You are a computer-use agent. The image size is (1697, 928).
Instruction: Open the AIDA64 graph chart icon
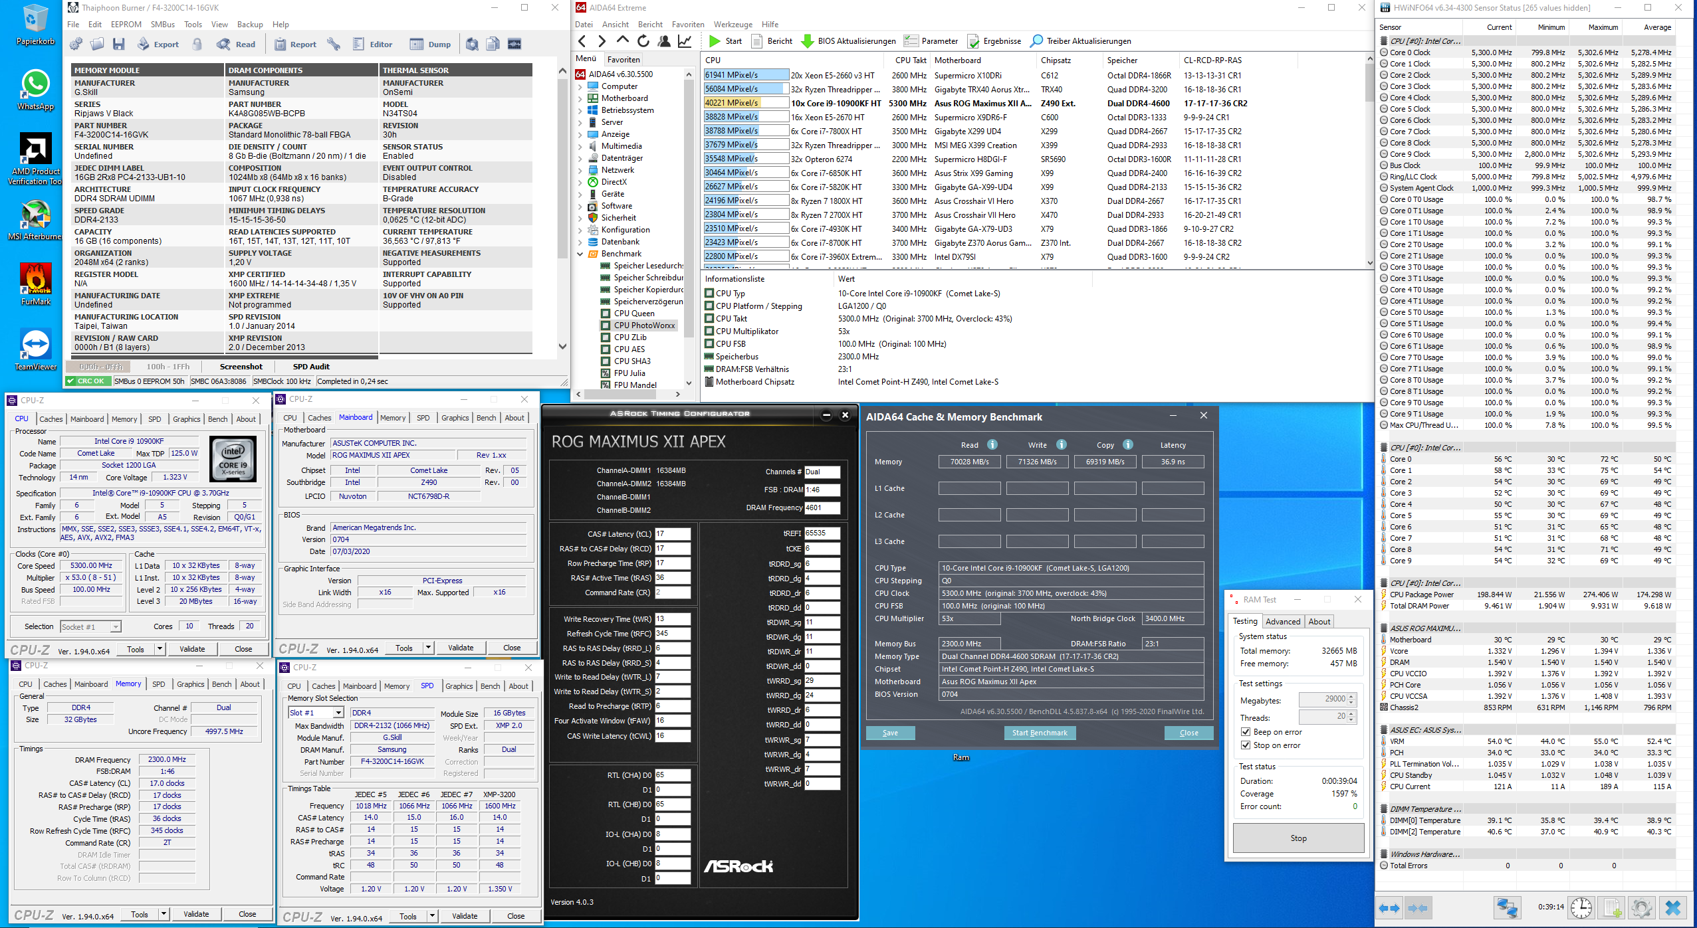684,41
